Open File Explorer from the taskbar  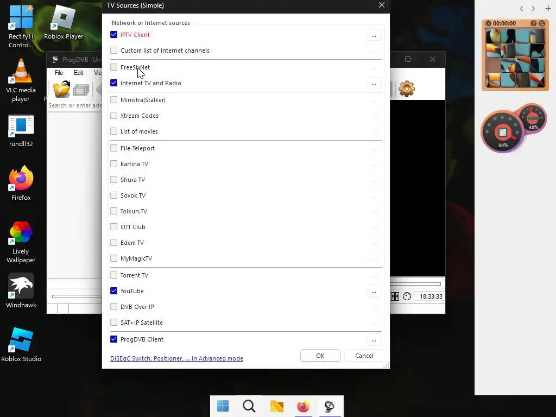click(276, 406)
